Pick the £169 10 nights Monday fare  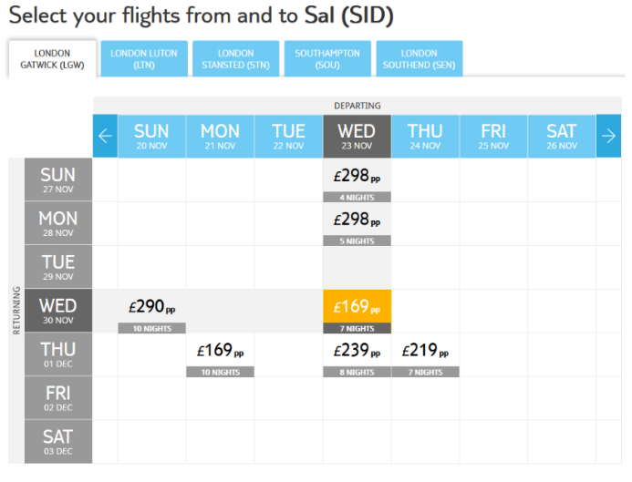220,355
